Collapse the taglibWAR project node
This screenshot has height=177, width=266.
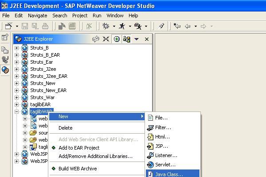coord(17,112)
